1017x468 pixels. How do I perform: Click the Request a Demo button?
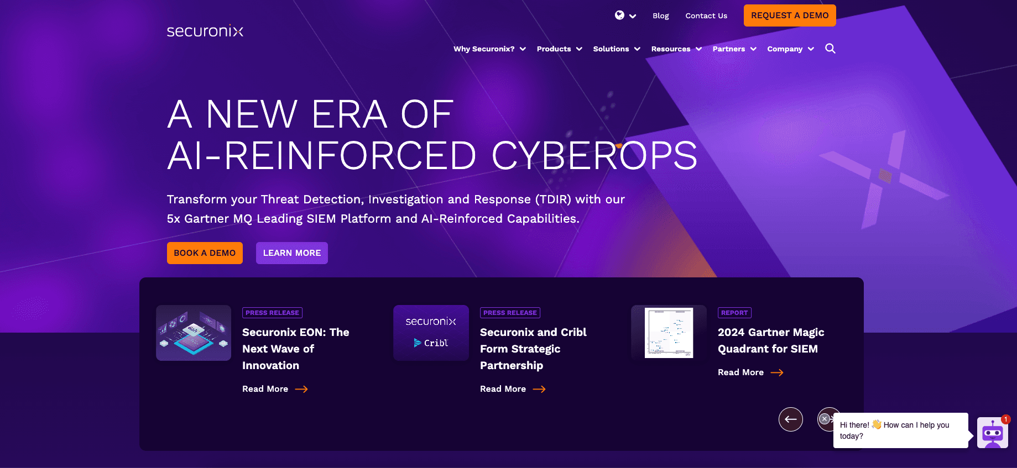[x=790, y=15]
